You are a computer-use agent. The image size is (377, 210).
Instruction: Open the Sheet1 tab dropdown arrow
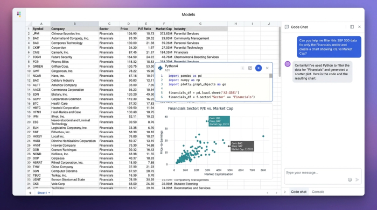click(50, 193)
